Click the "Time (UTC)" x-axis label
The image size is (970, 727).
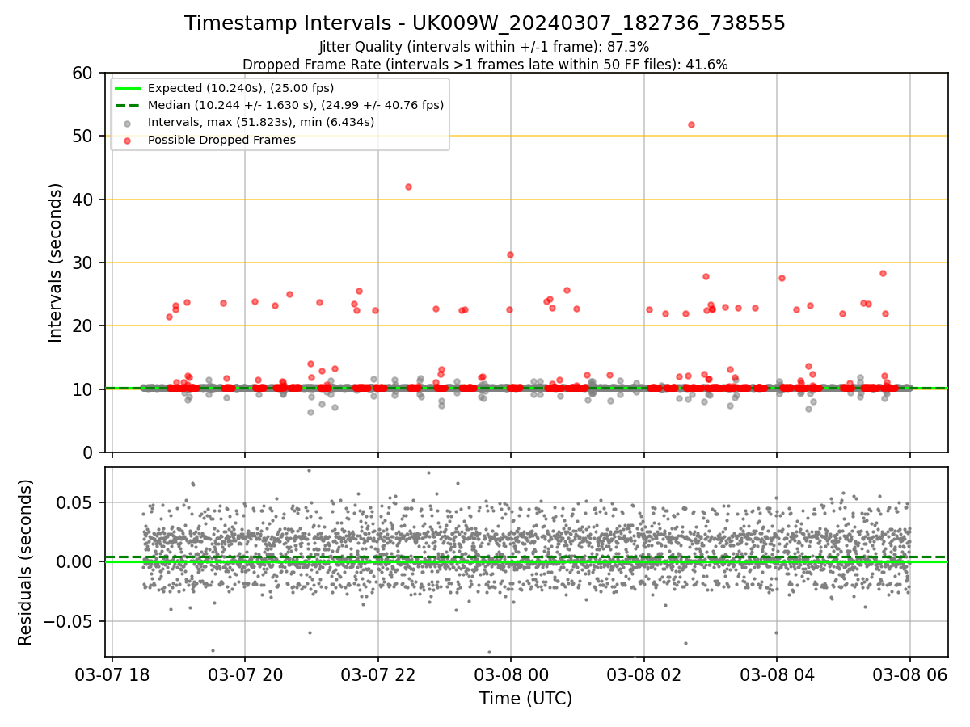point(526,698)
